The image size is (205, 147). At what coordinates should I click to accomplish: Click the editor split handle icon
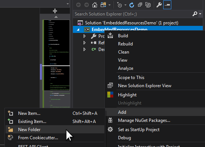[x=55, y=11]
